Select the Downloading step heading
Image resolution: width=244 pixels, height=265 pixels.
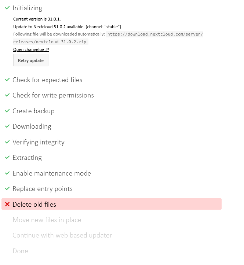point(32,126)
